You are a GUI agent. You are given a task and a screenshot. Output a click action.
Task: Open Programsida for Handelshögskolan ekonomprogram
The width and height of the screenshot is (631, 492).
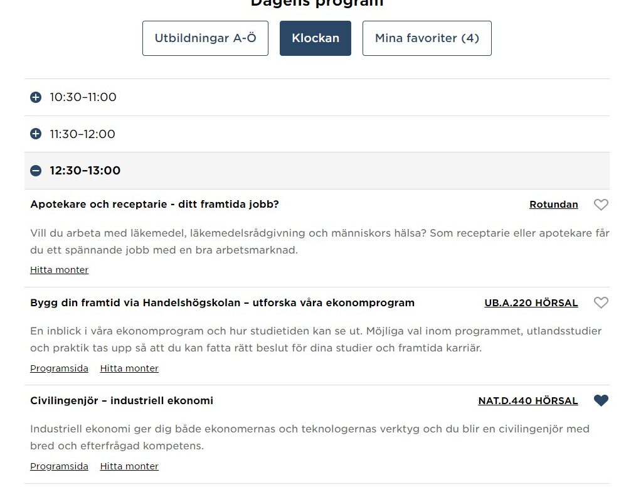[x=59, y=368]
